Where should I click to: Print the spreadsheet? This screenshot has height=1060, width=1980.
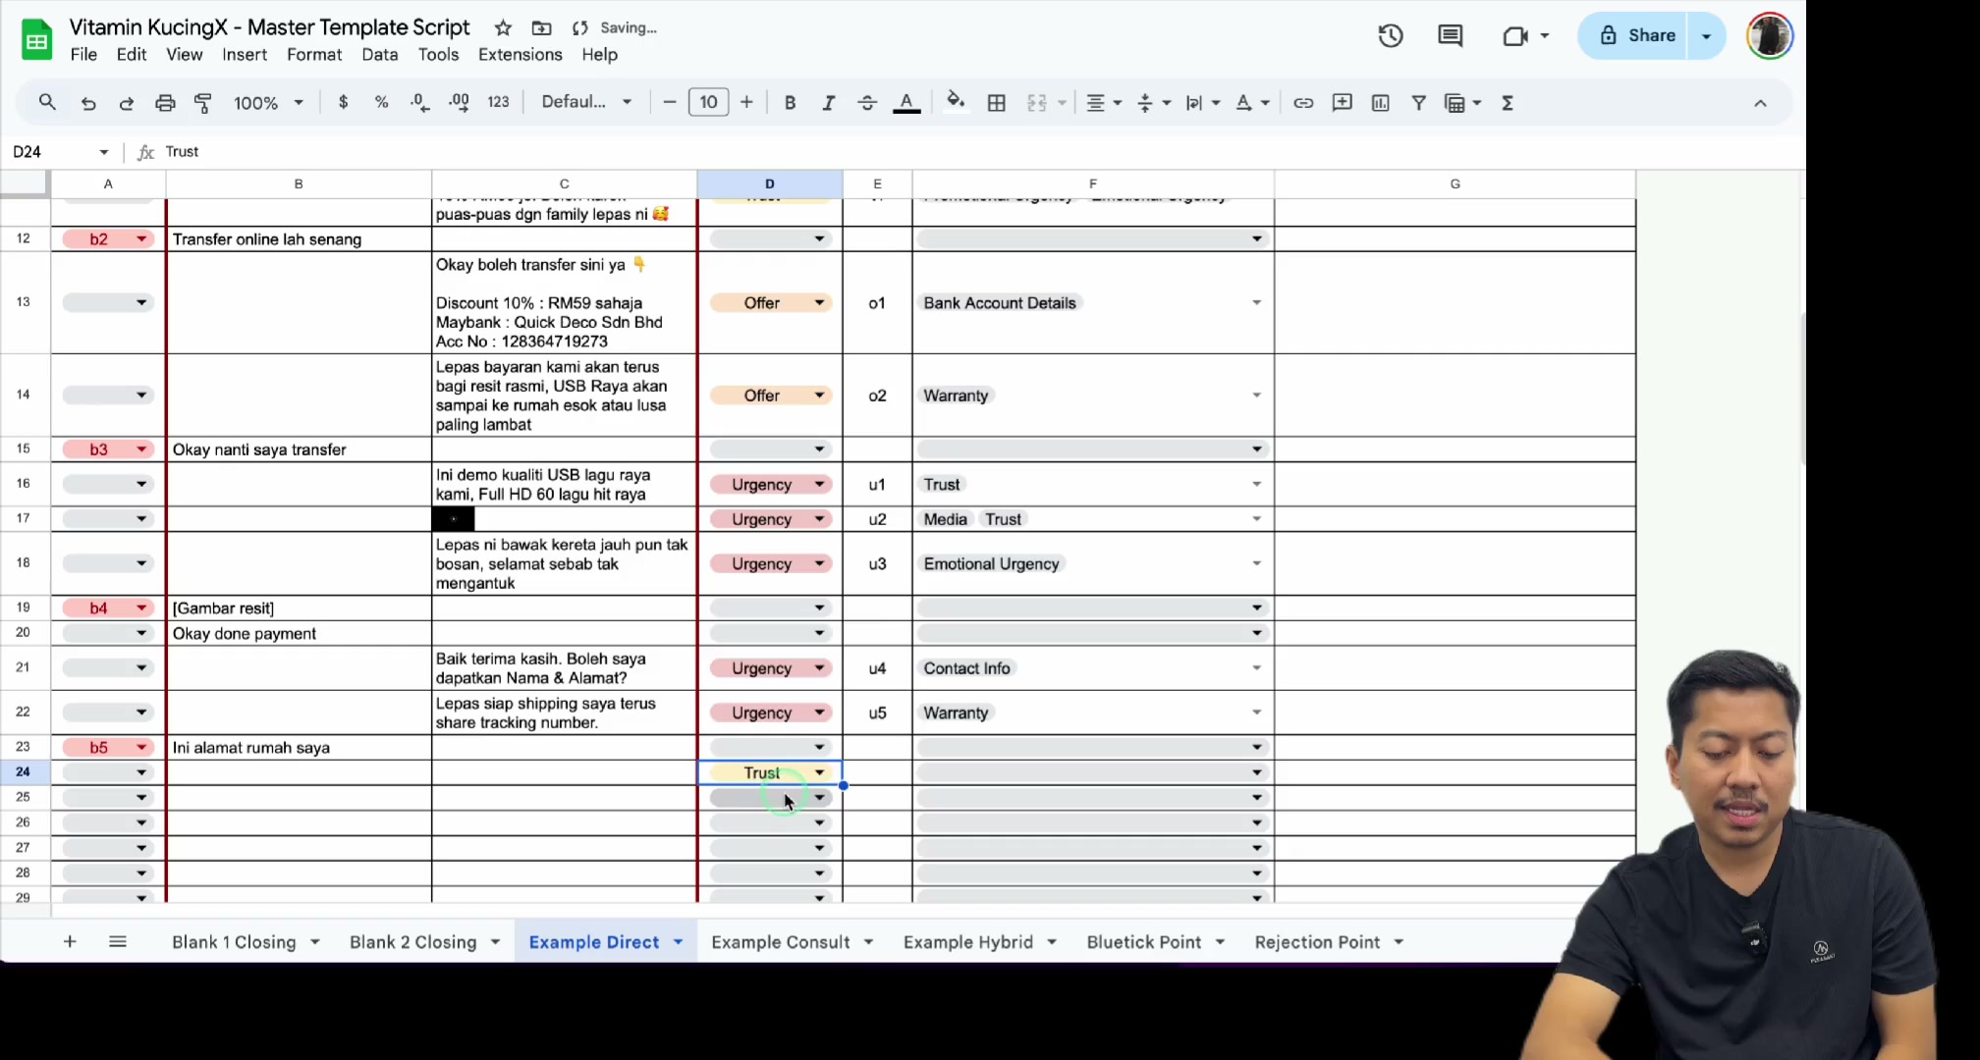click(x=165, y=102)
